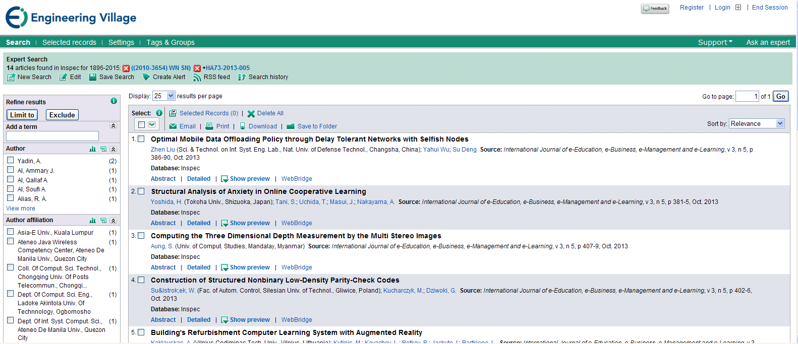
Task: Collapse the Add a term section
Action: point(113,125)
